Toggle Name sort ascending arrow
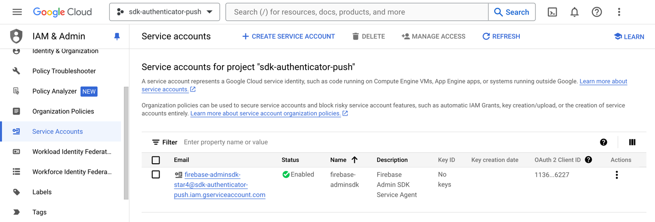 pyautogui.click(x=354, y=160)
